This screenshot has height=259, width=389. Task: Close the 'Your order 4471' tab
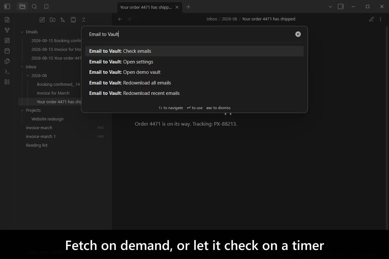coord(177,7)
